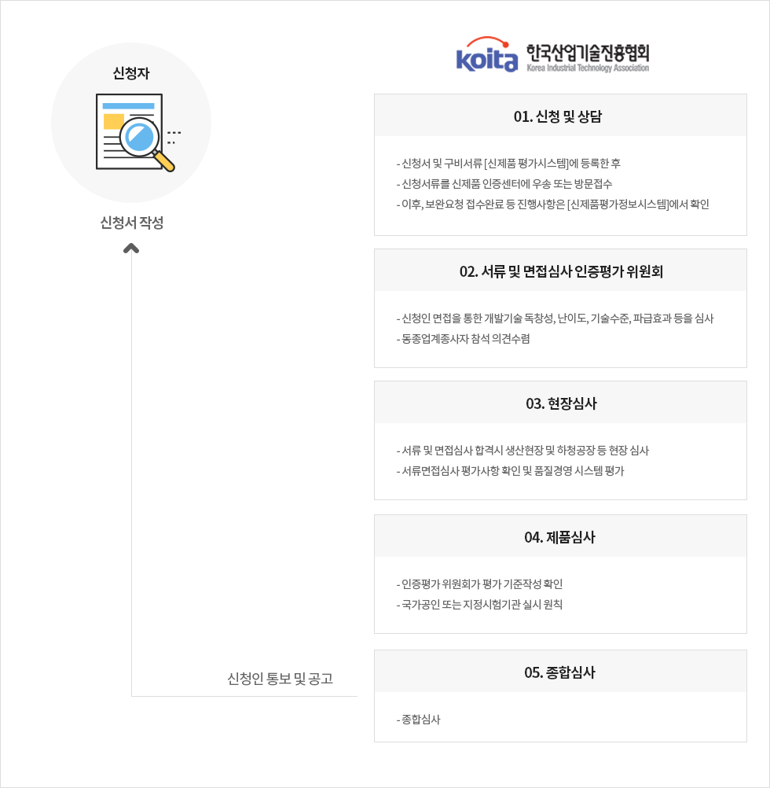This screenshot has height=788, width=770.
Task: Select the 03. 현장심사 header
Action: point(560,403)
